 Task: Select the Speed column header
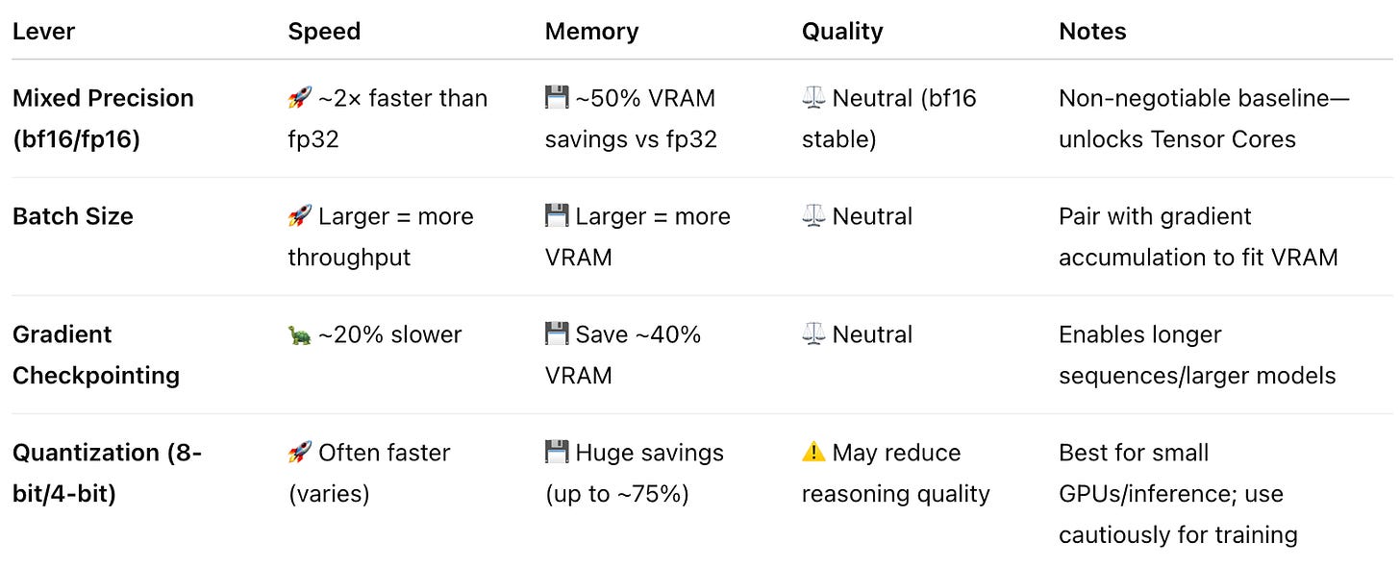pos(324,31)
